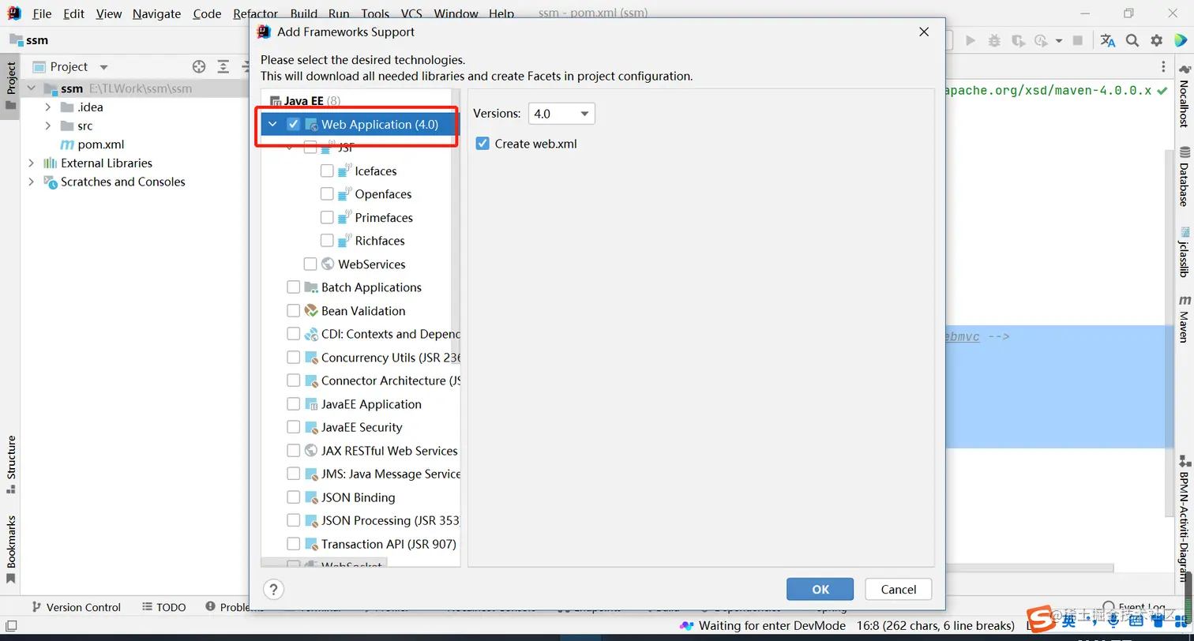This screenshot has width=1194, height=641.
Task: Click the Debug bug toolbar icon
Action: 994,40
